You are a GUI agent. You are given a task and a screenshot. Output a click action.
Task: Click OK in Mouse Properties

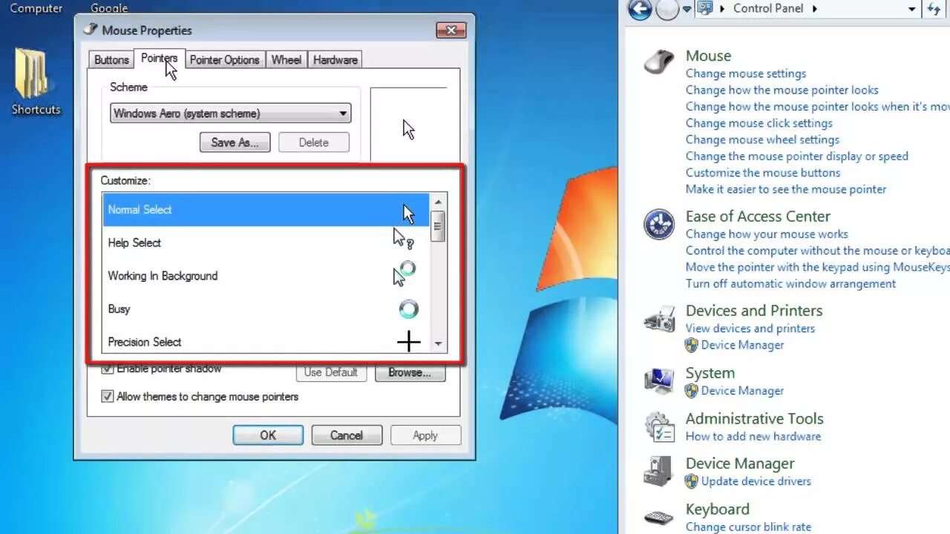[268, 435]
